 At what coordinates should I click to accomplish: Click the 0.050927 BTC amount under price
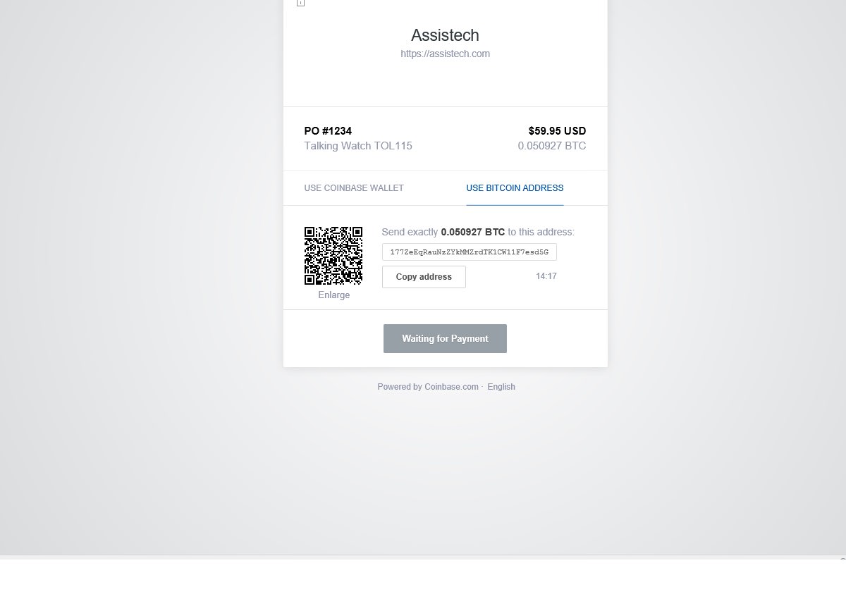(552, 146)
